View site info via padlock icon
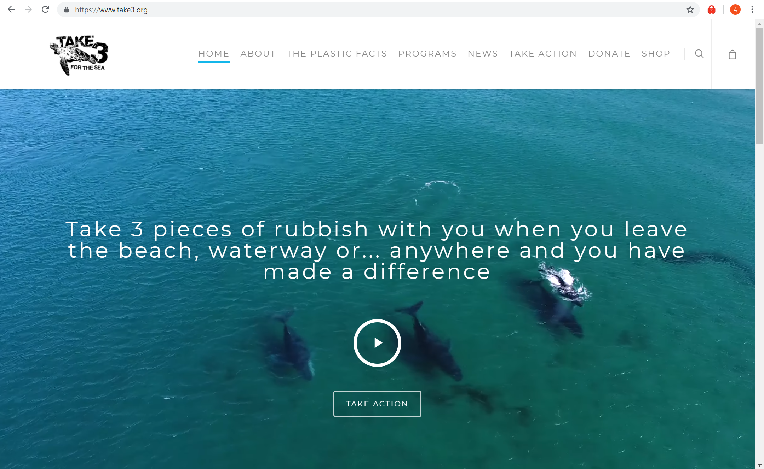This screenshot has height=469, width=764. click(67, 10)
